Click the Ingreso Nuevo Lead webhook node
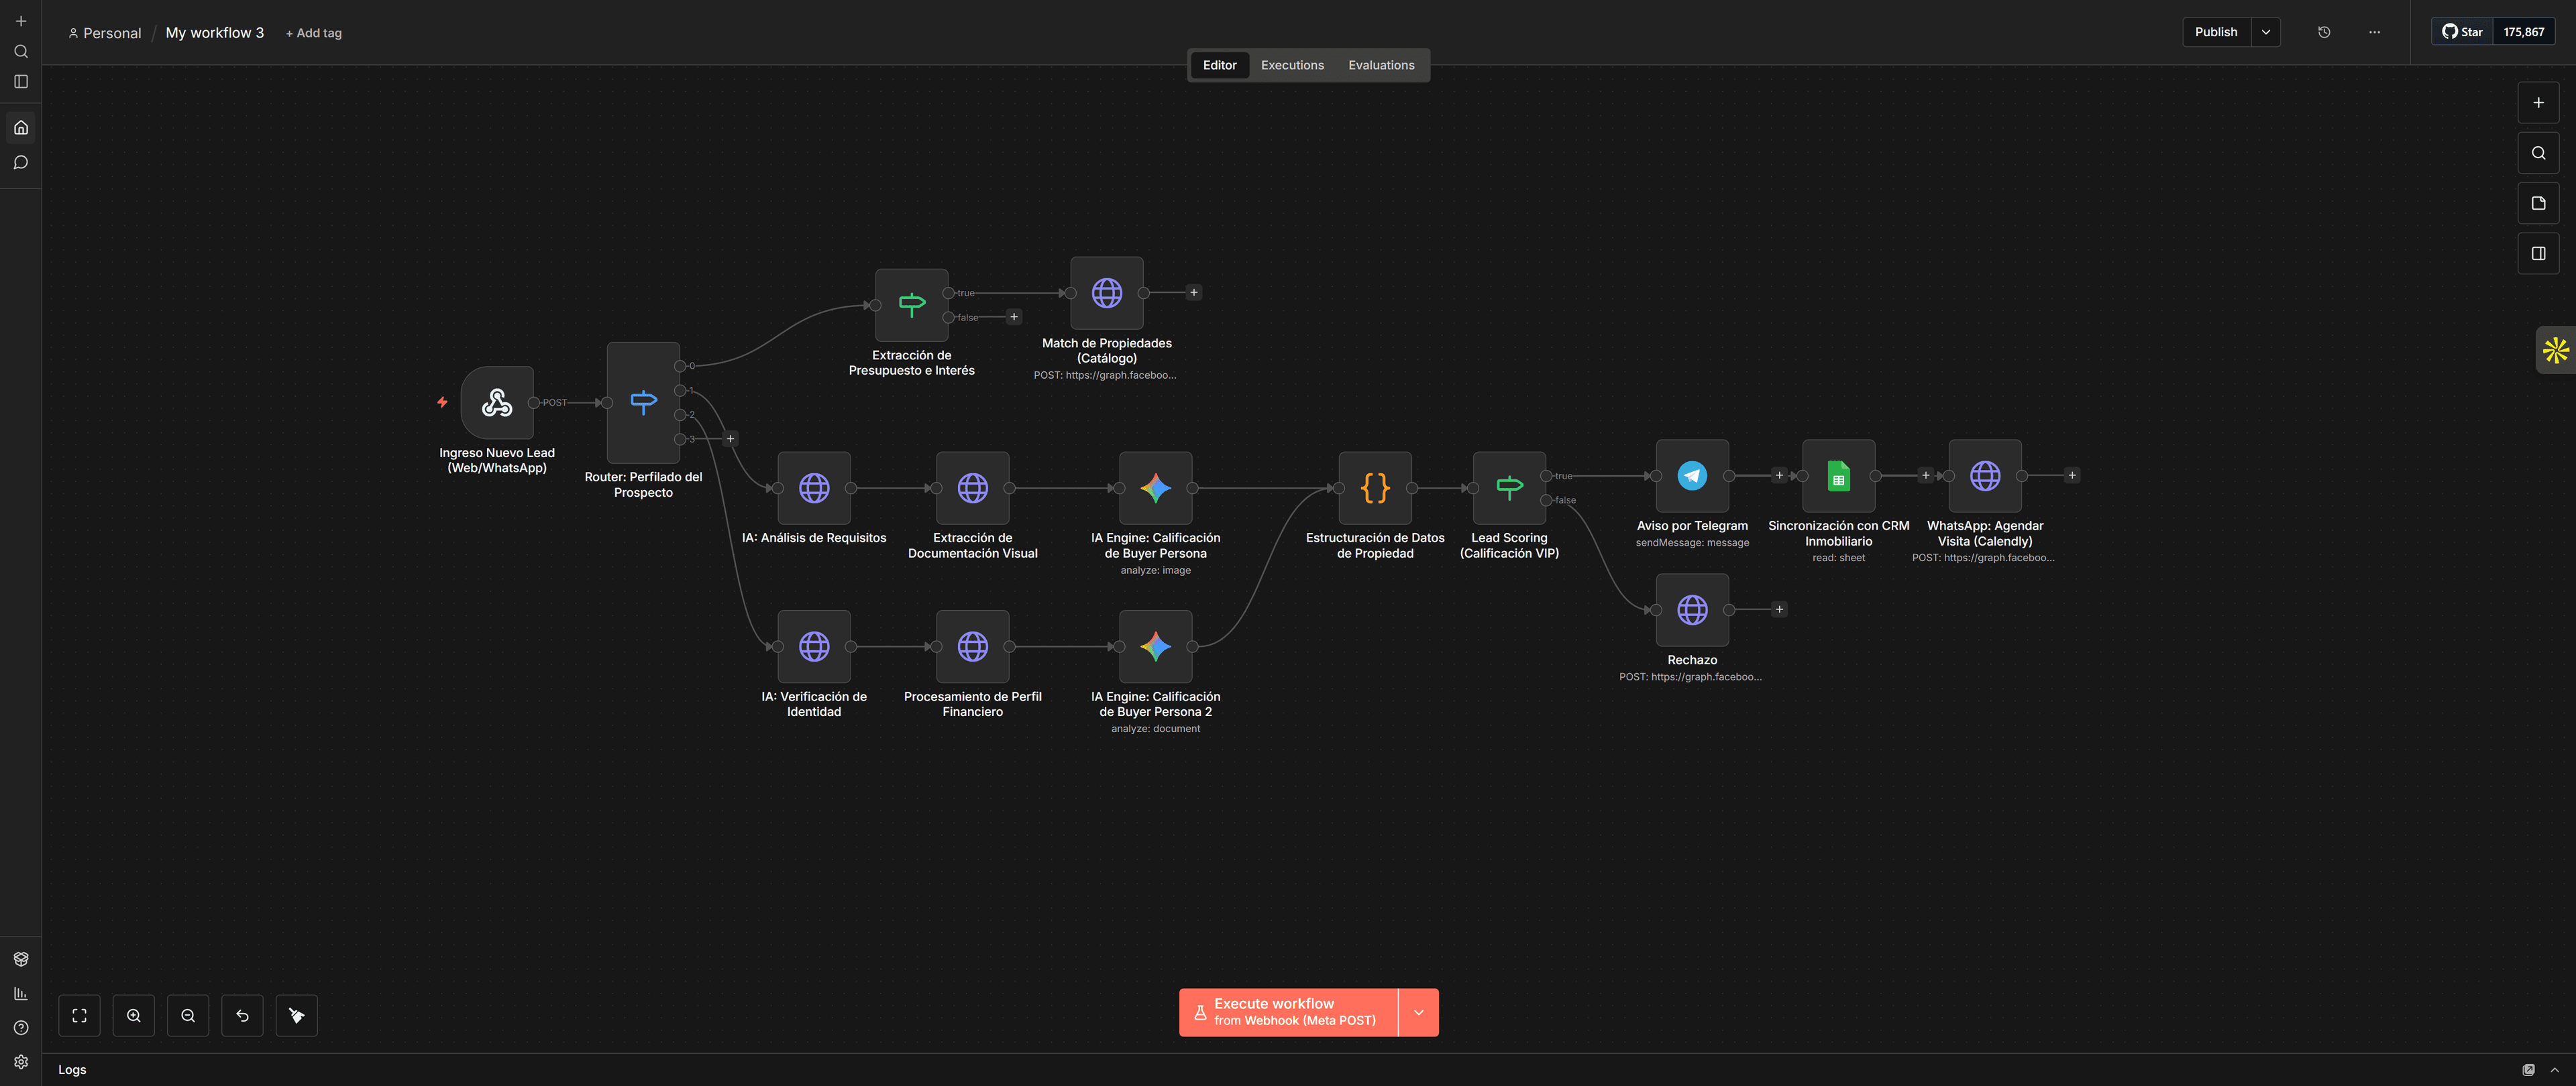The height and width of the screenshot is (1086, 2576). [x=497, y=403]
